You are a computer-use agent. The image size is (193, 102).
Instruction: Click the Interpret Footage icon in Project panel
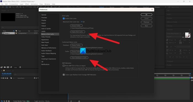click(2, 67)
